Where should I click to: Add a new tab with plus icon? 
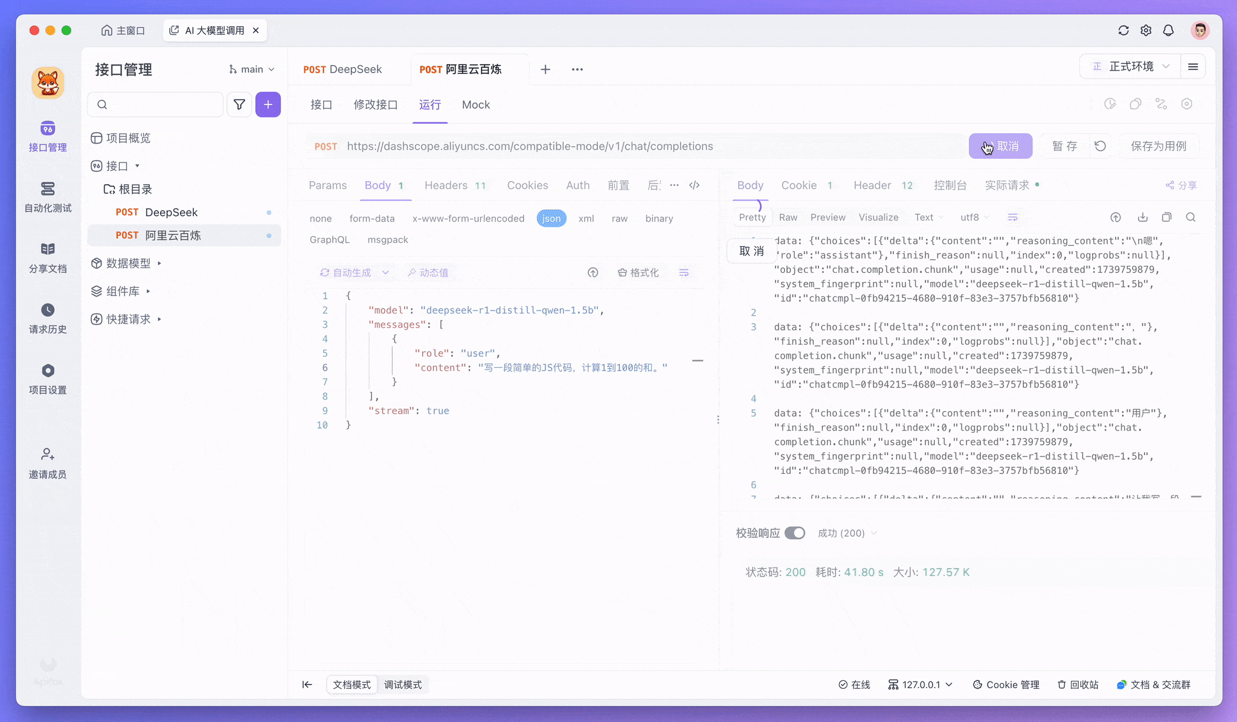(545, 69)
